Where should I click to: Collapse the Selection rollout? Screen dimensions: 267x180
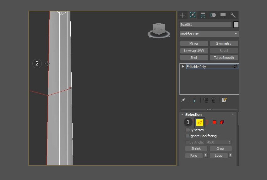[182, 115]
